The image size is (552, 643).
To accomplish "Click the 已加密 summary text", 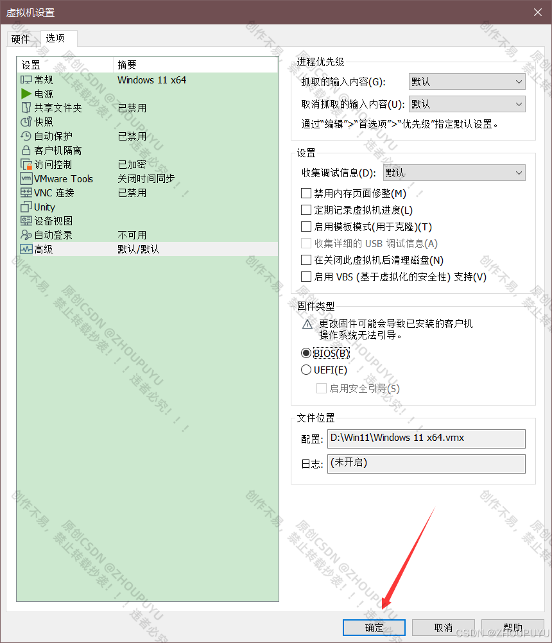I will pos(132,164).
